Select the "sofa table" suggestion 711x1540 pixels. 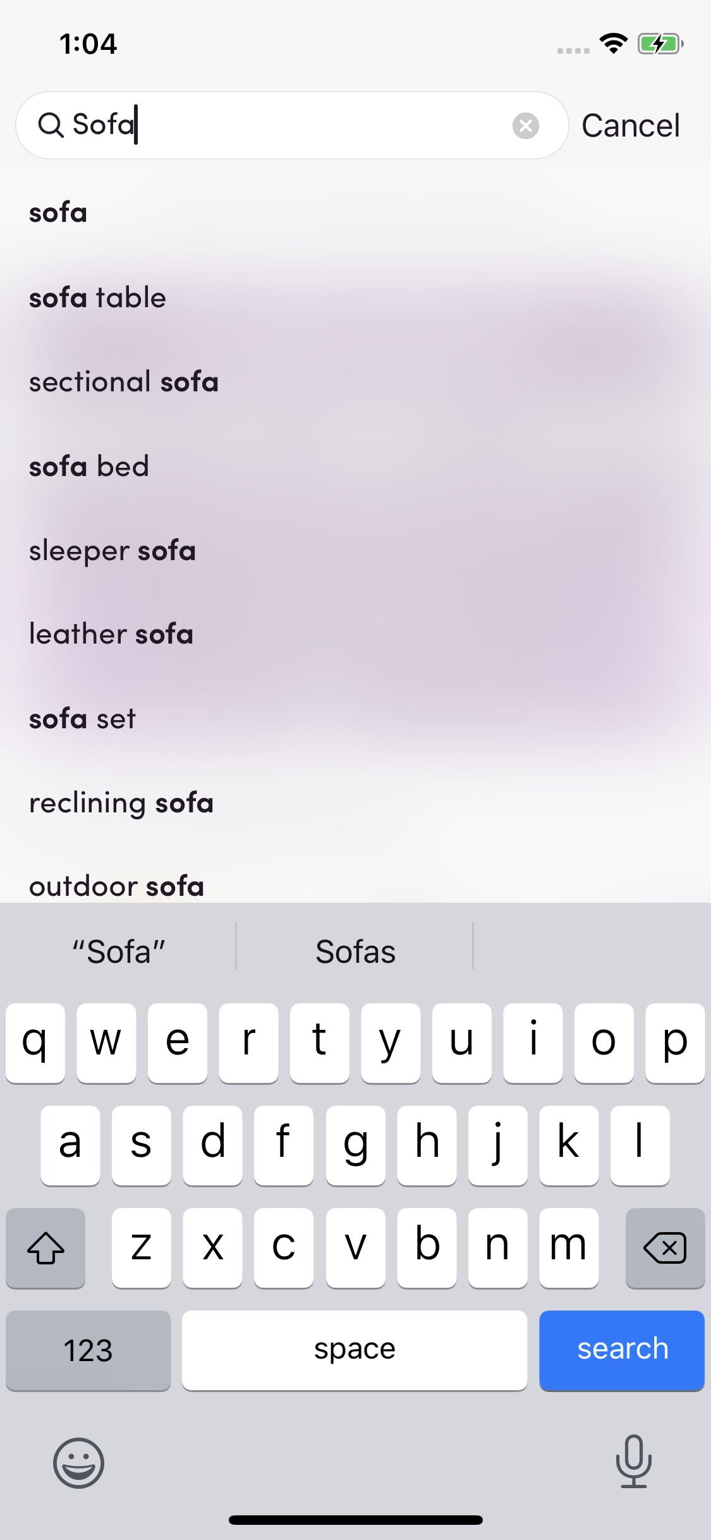pos(96,297)
